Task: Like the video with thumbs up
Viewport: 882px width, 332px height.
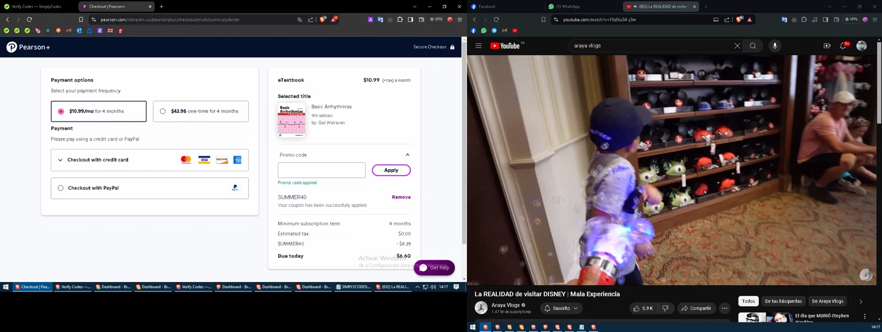Action: click(643, 308)
